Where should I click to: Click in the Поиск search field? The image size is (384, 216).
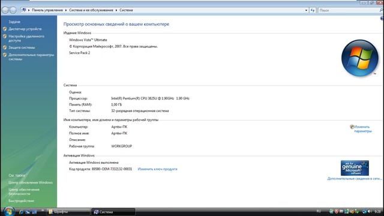[348, 10]
